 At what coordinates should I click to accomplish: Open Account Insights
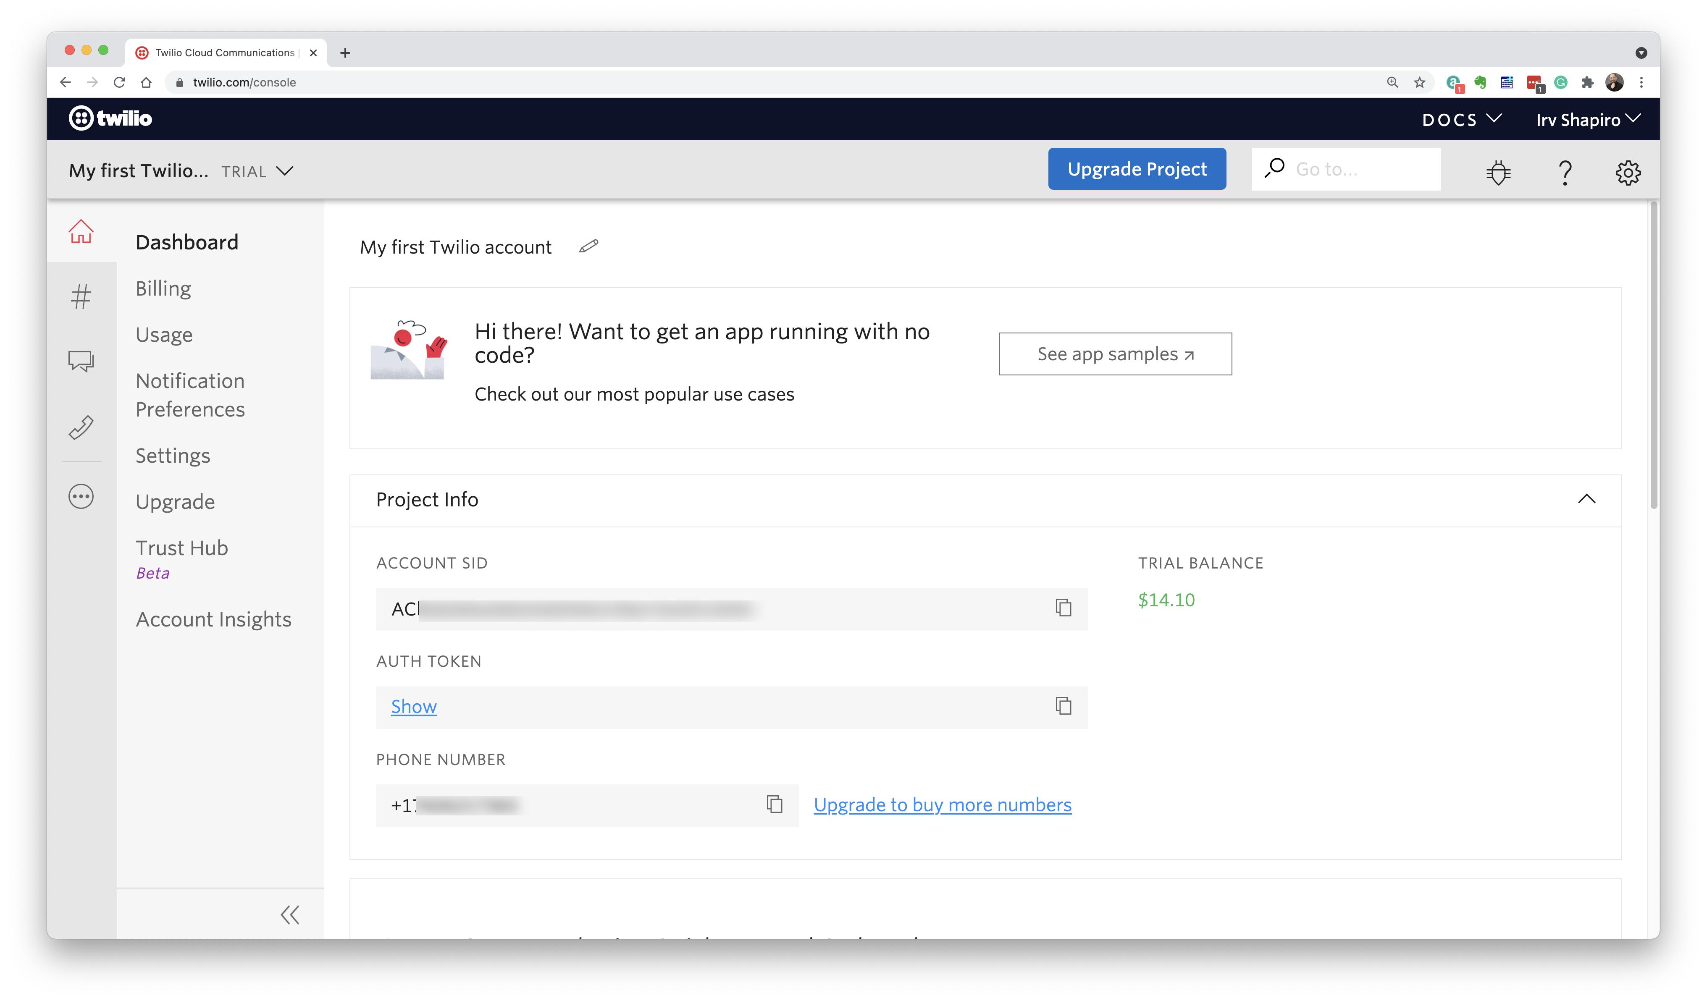pyautogui.click(x=213, y=619)
